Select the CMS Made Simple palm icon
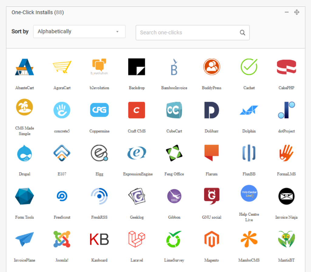Image resolution: width=311 pixels, height=272 pixels. 25,107
